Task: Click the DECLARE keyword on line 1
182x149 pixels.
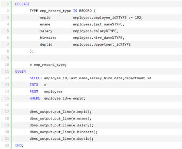Action: pyautogui.click(x=22, y=4)
